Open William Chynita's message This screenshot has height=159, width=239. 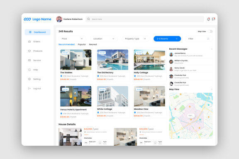click(191, 62)
